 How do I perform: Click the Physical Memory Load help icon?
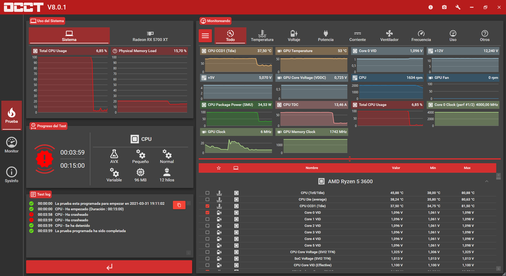[115, 51]
